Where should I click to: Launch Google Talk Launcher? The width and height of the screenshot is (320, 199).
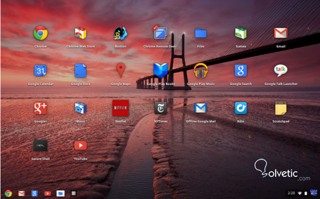(x=281, y=71)
